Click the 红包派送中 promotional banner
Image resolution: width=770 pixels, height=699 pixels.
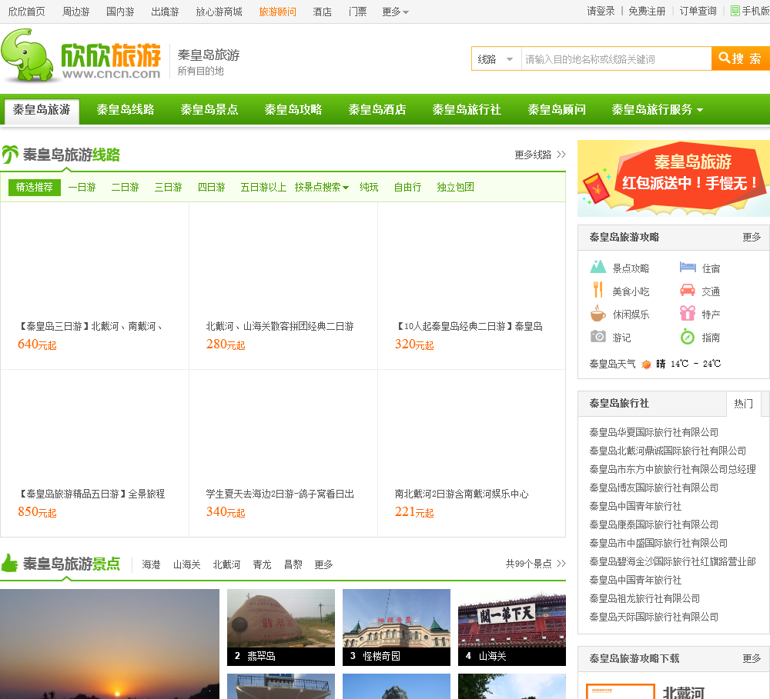pos(674,178)
